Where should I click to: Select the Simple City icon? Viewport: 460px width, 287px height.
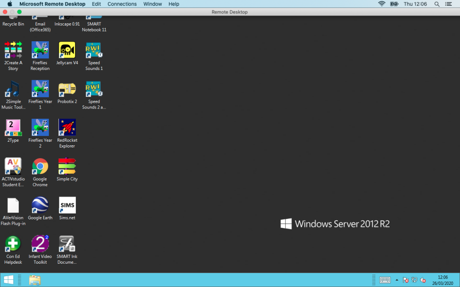[67, 169]
